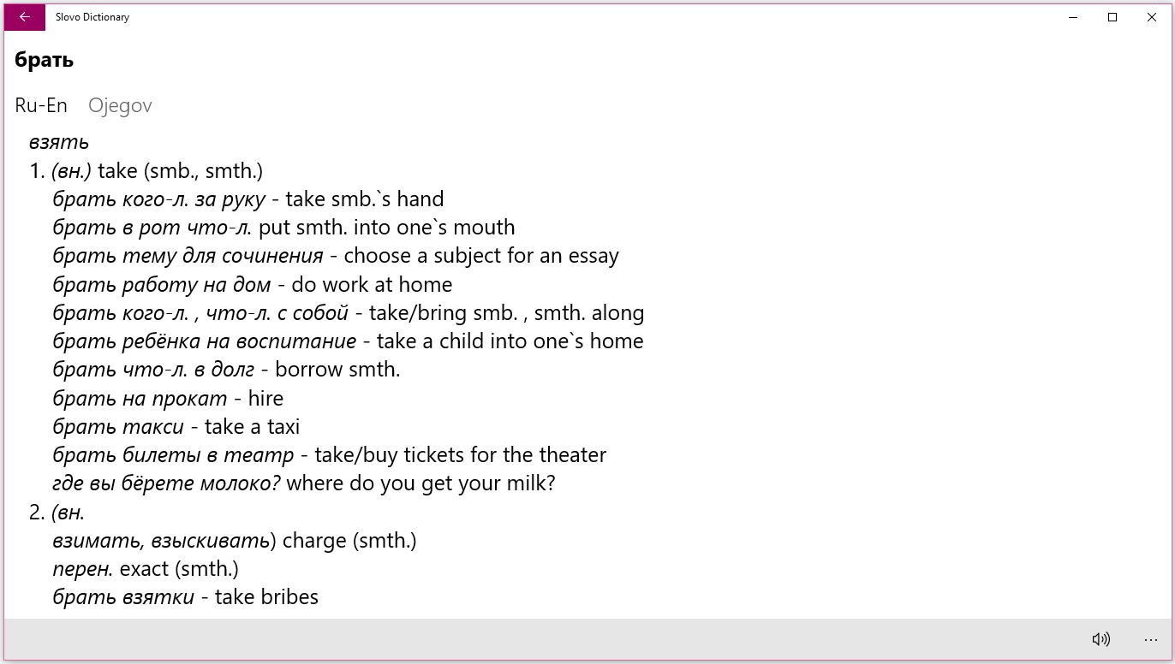Click the 'do work at home' example
Screen dimensions: 1175x664
tap(253, 284)
